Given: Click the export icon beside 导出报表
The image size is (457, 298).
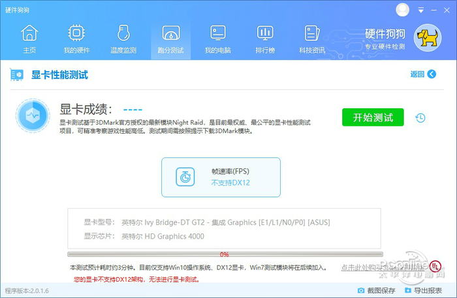Looking at the screenshot, I should tap(408, 290).
